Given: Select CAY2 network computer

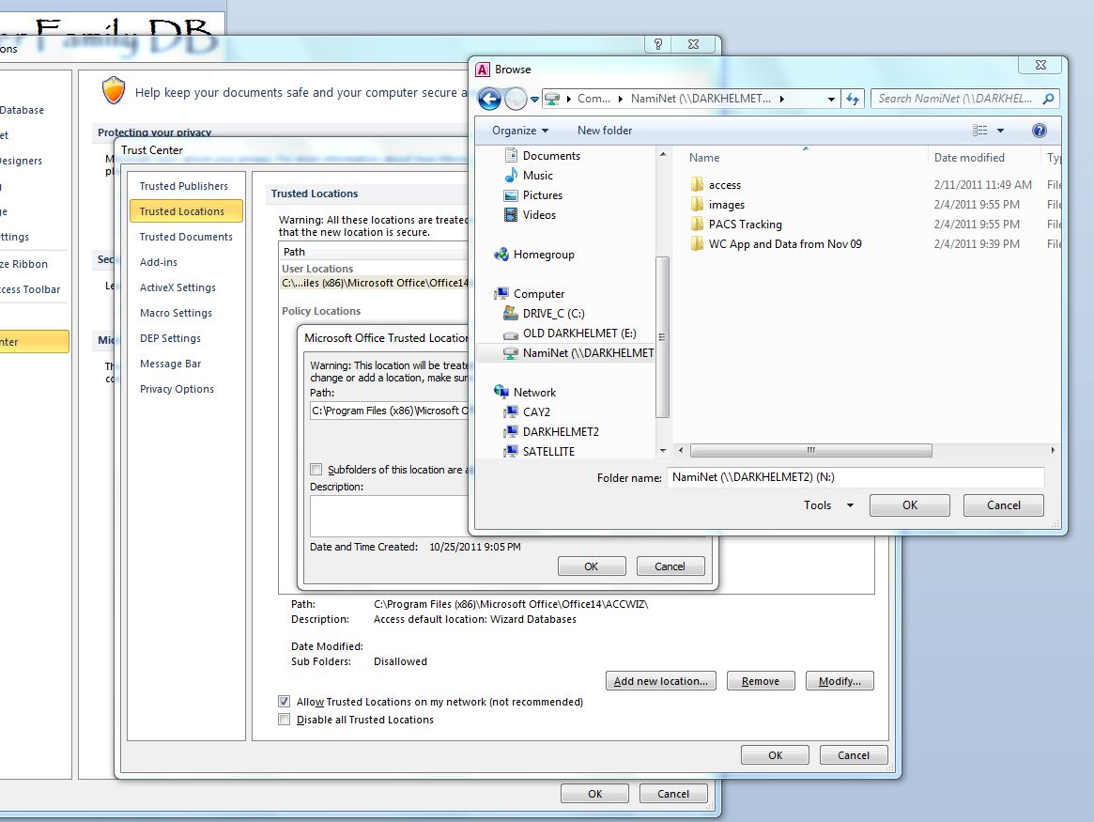Looking at the screenshot, I should pyautogui.click(x=528, y=412).
